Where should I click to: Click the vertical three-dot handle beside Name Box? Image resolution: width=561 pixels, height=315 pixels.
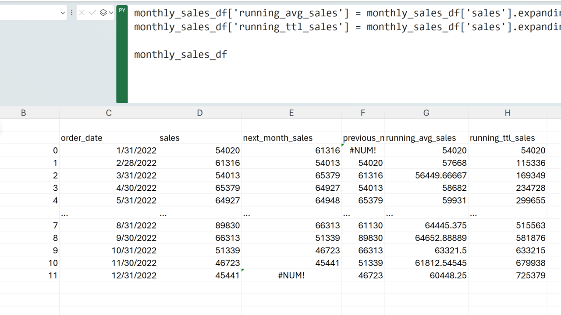pos(72,13)
